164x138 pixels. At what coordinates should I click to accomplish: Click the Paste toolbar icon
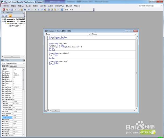pyautogui.click(x=22, y=10)
